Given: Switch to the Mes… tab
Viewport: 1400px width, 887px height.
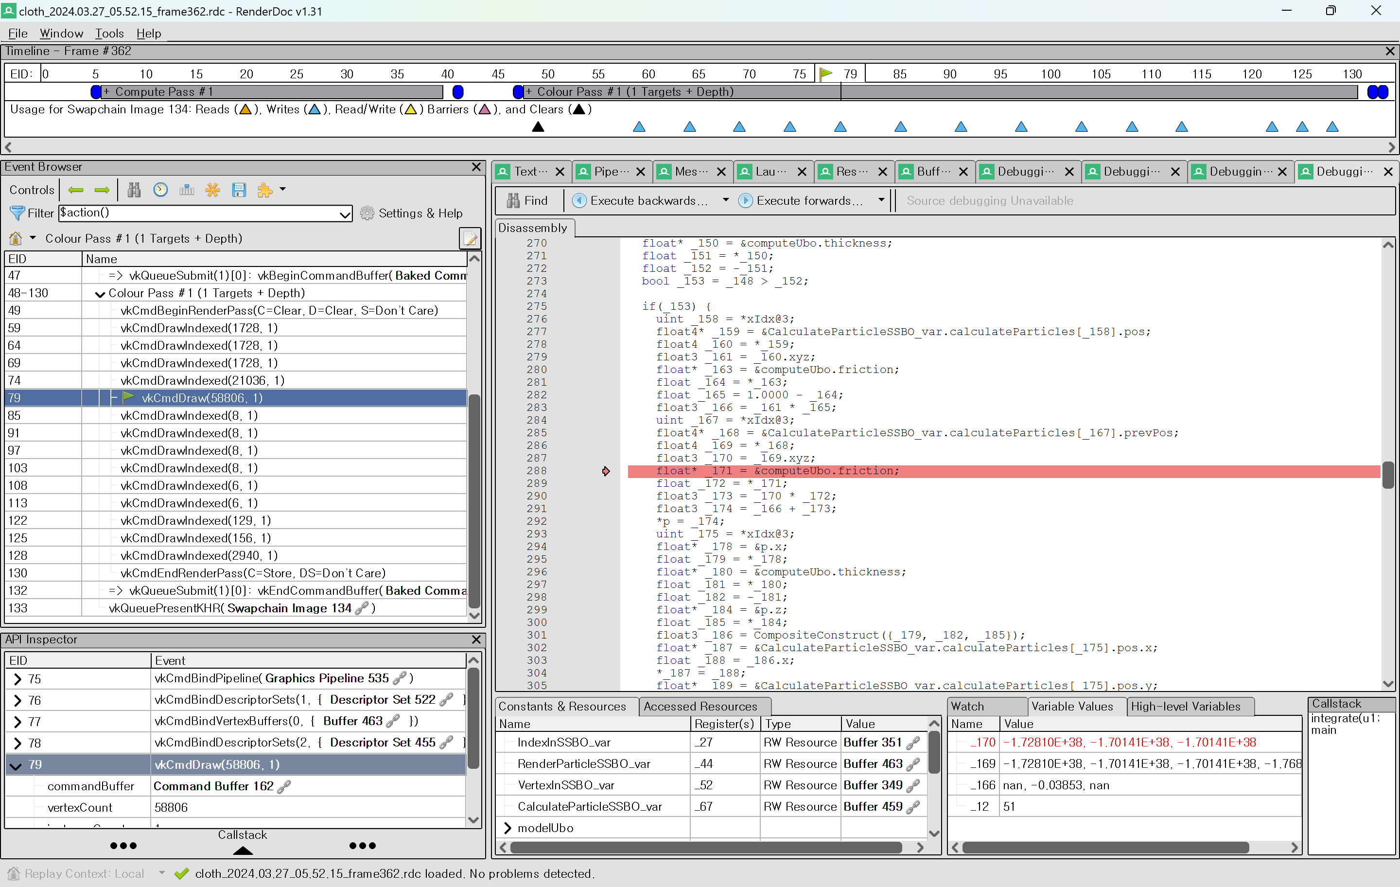Looking at the screenshot, I should click(x=692, y=172).
